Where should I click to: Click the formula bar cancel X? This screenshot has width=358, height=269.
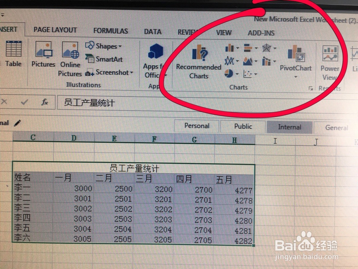[x=4, y=102]
